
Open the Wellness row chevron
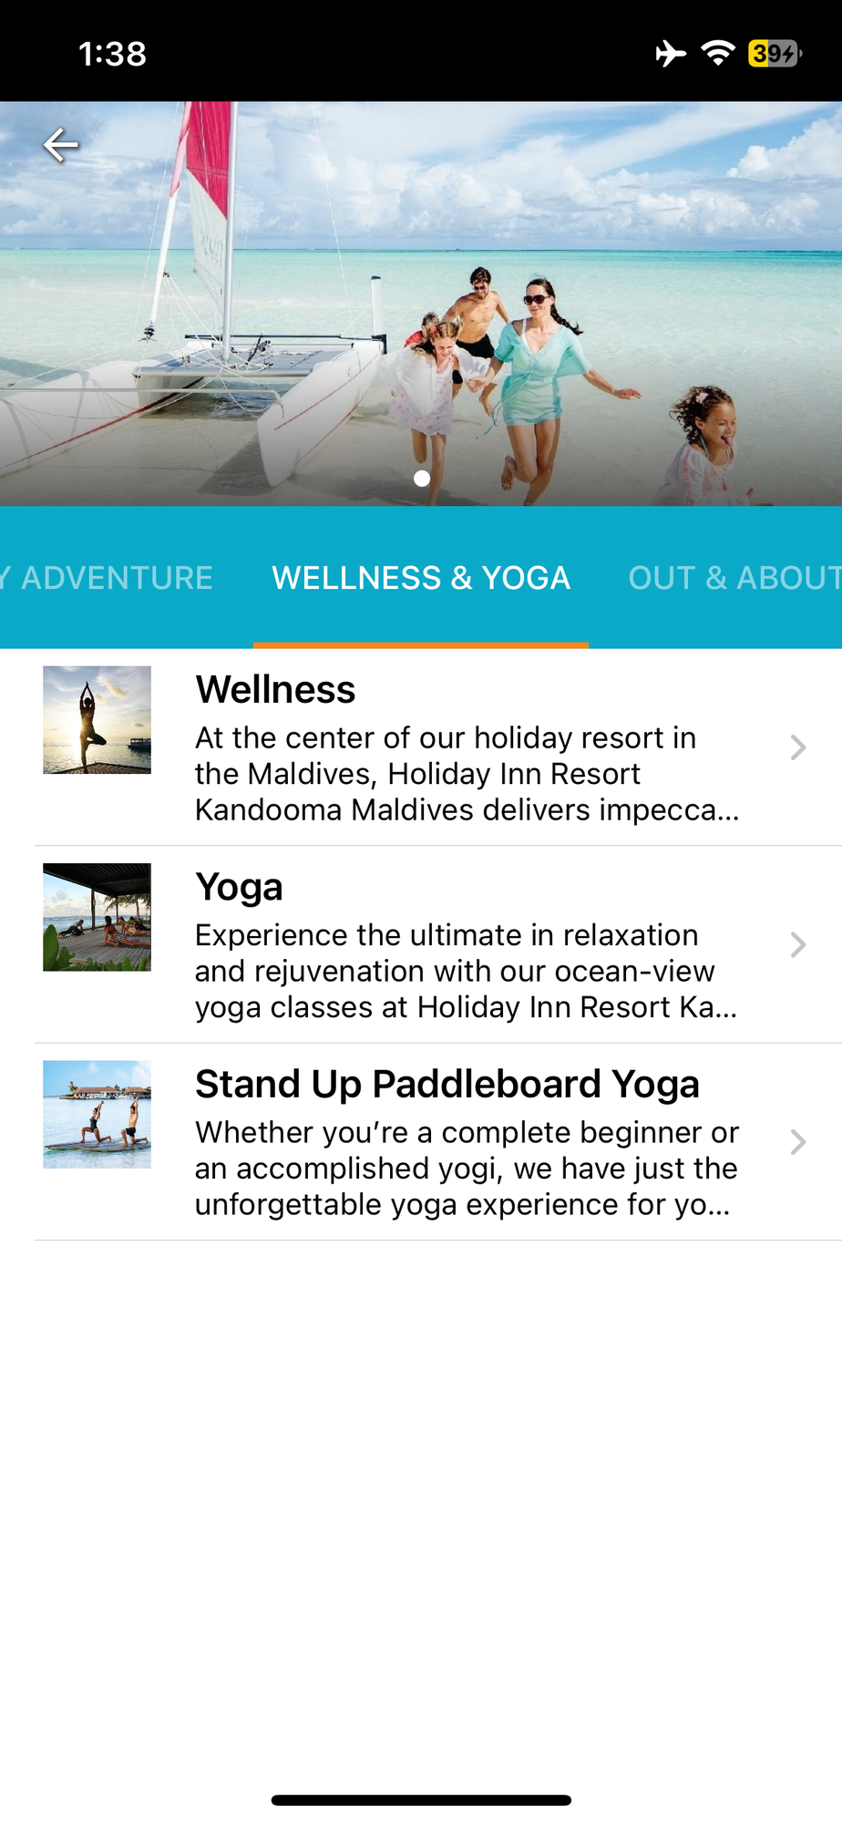[798, 747]
